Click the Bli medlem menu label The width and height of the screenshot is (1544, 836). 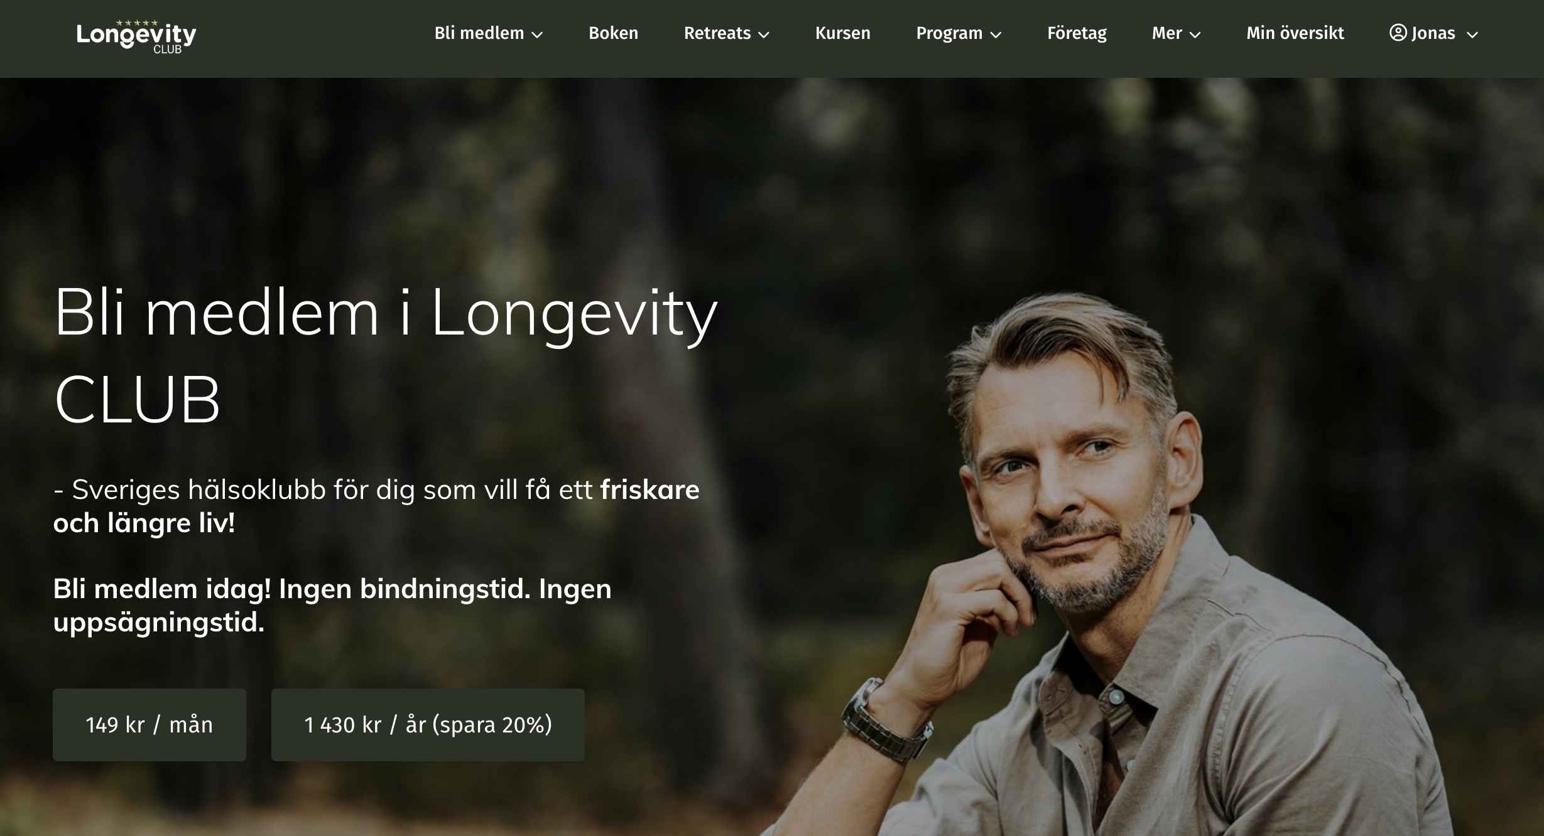point(479,33)
